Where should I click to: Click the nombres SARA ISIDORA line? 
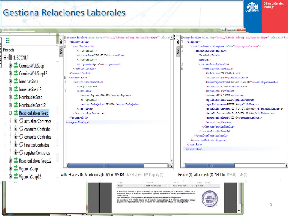pos(225,95)
